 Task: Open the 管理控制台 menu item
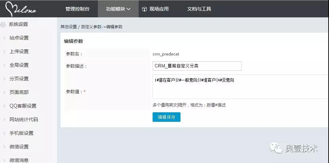tap(77, 9)
